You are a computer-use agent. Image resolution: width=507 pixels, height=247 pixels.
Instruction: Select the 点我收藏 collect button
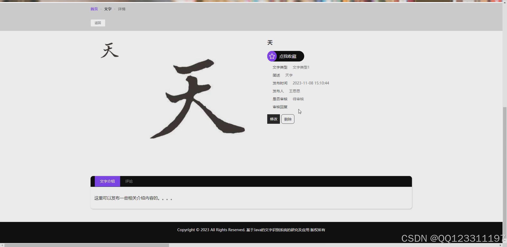tap(288, 56)
